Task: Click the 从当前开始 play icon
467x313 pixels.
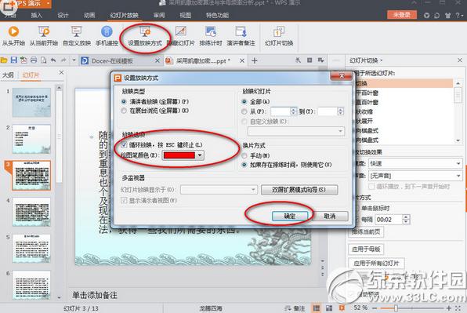Action: coord(44,31)
